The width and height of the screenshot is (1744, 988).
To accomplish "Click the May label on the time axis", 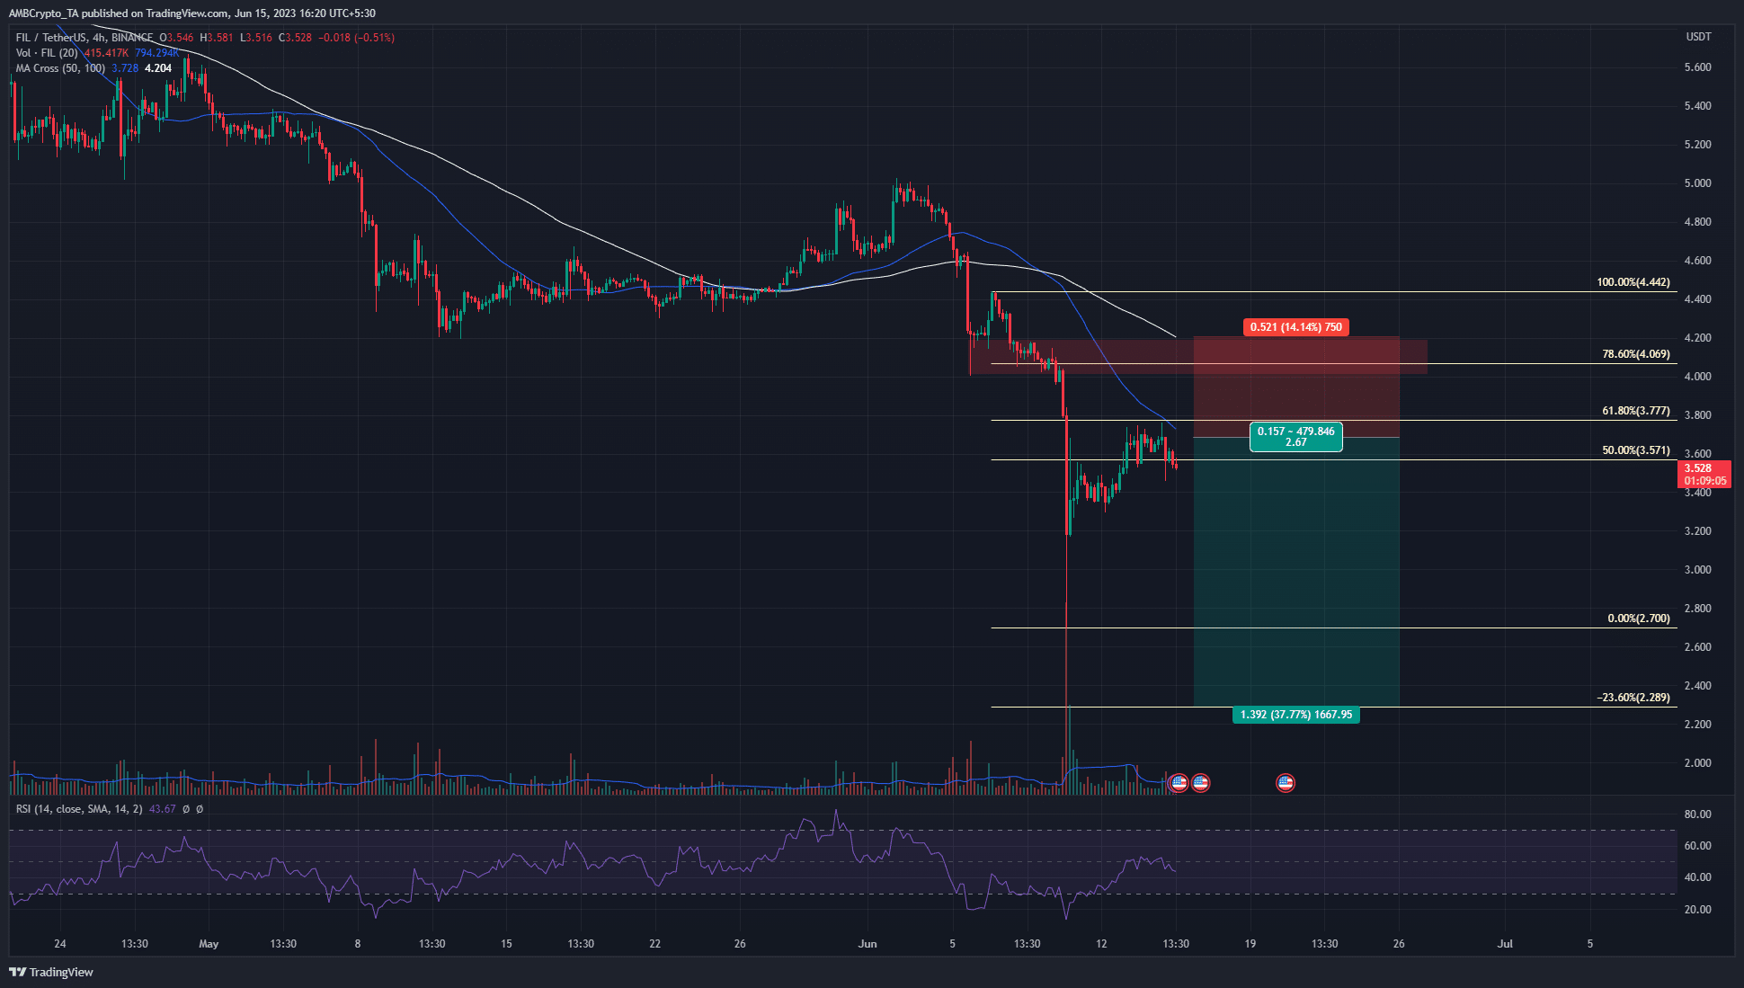I will pyautogui.click(x=209, y=944).
